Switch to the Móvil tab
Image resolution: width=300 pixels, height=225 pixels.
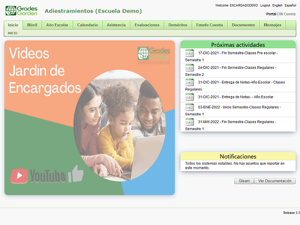(x=32, y=25)
